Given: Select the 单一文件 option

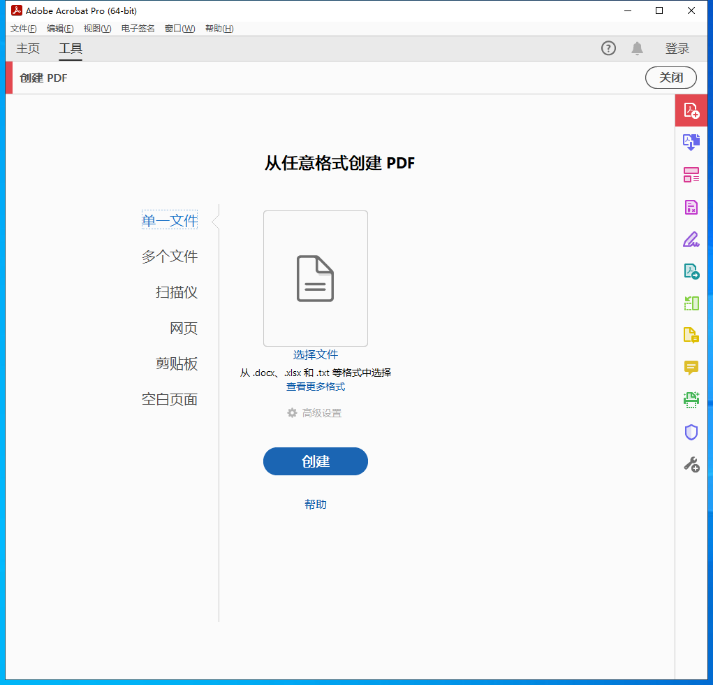Looking at the screenshot, I should [170, 221].
